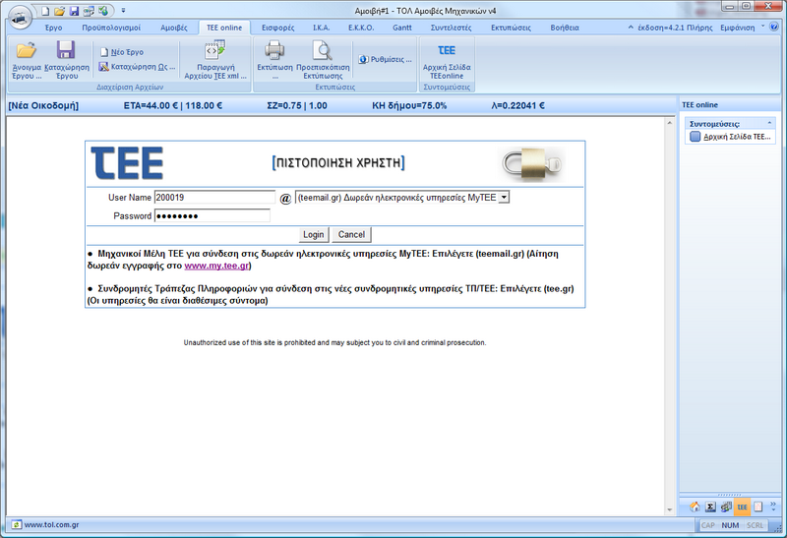
Task: Open Ρυθμίσεις print settings
Action: coord(386,59)
